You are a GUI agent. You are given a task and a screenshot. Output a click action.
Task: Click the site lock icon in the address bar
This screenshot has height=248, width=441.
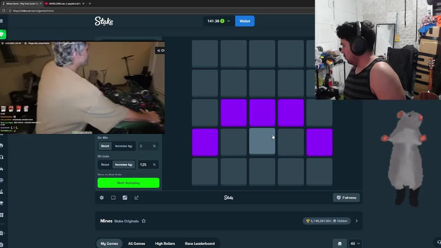coord(10,11)
